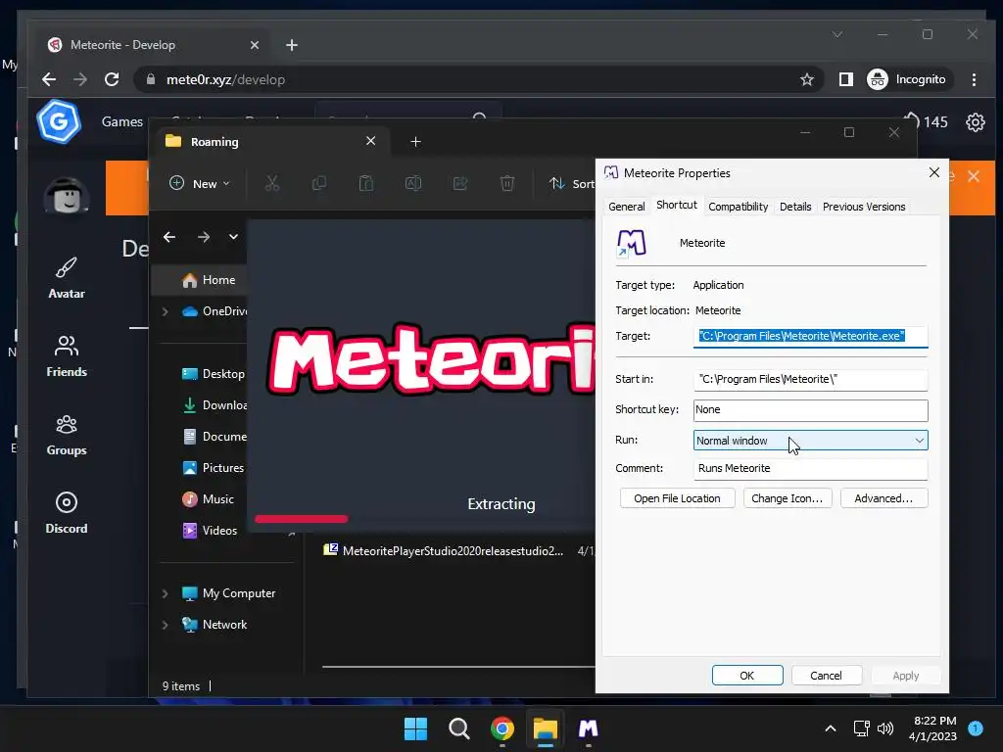Switch to Details tab
Viewport: 1003px width, 752px height.
795,207
